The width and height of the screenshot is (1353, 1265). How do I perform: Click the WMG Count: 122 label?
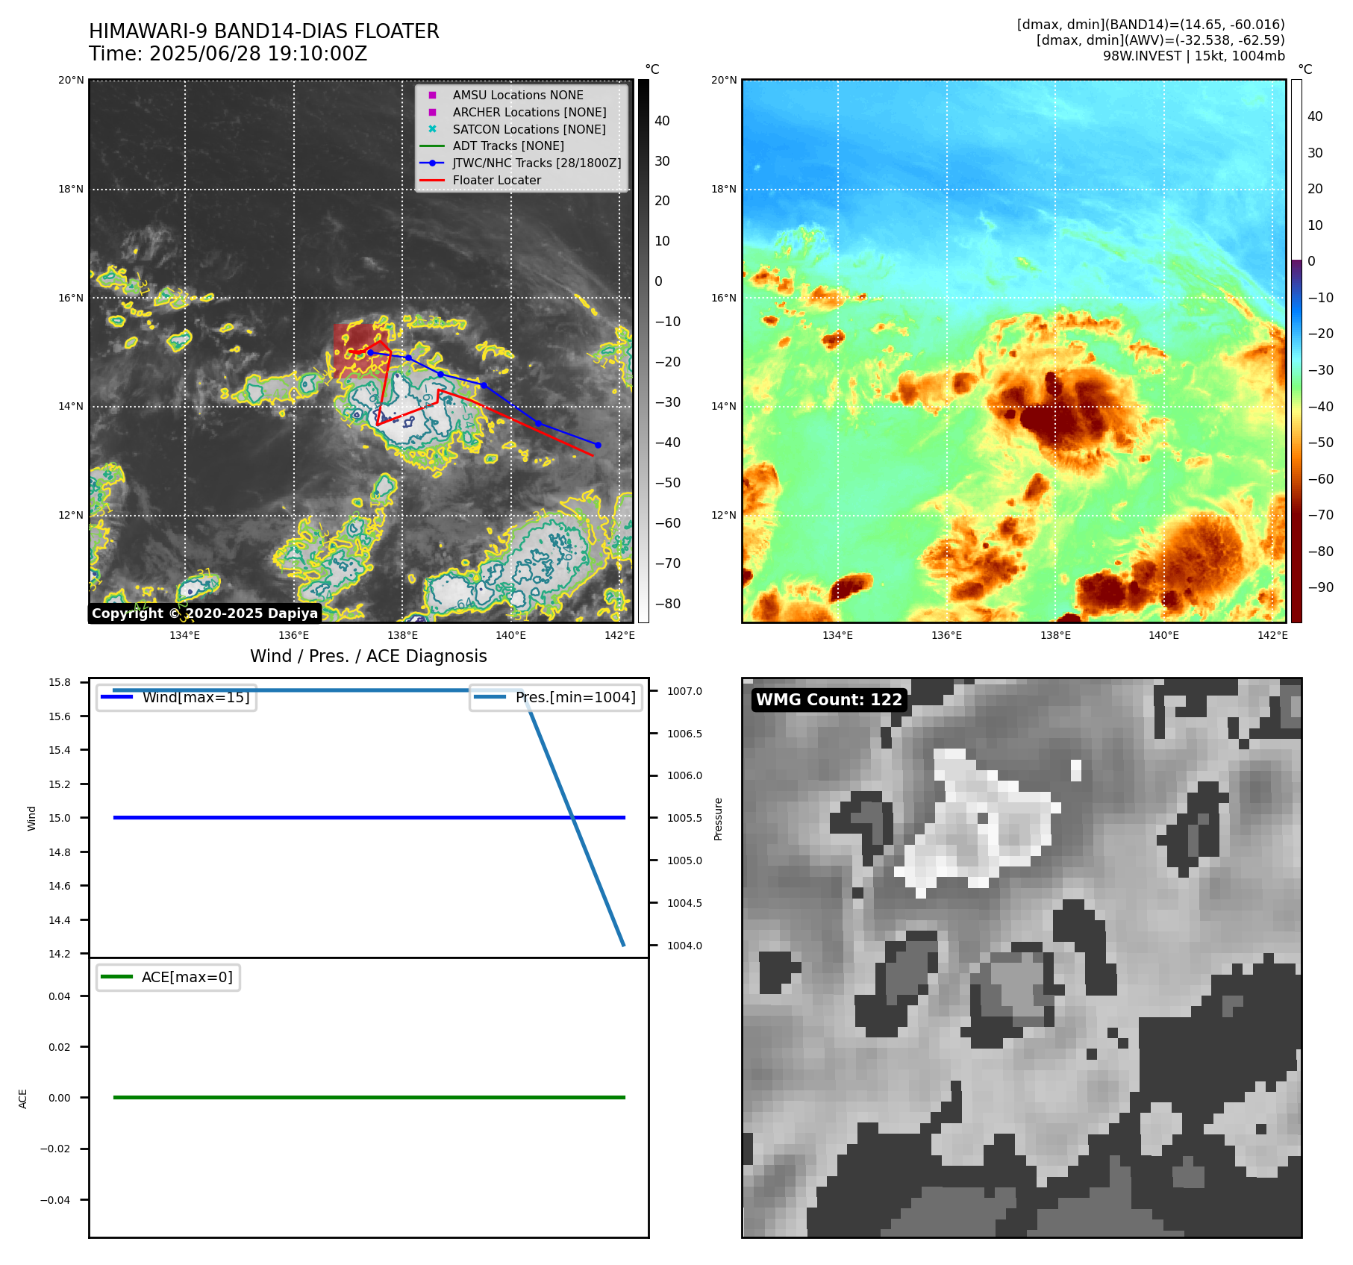click(x=829, y=700)
